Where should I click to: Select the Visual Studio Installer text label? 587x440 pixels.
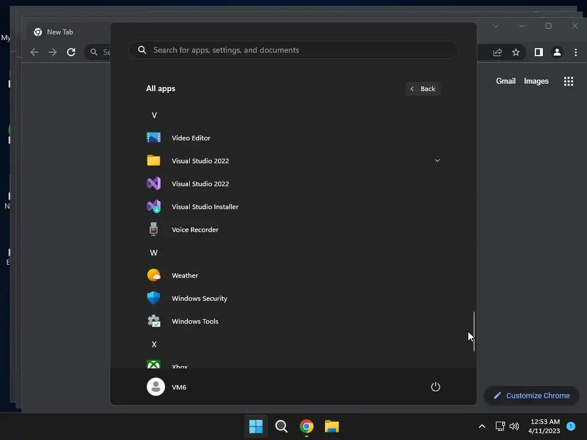tap(205, 206)
